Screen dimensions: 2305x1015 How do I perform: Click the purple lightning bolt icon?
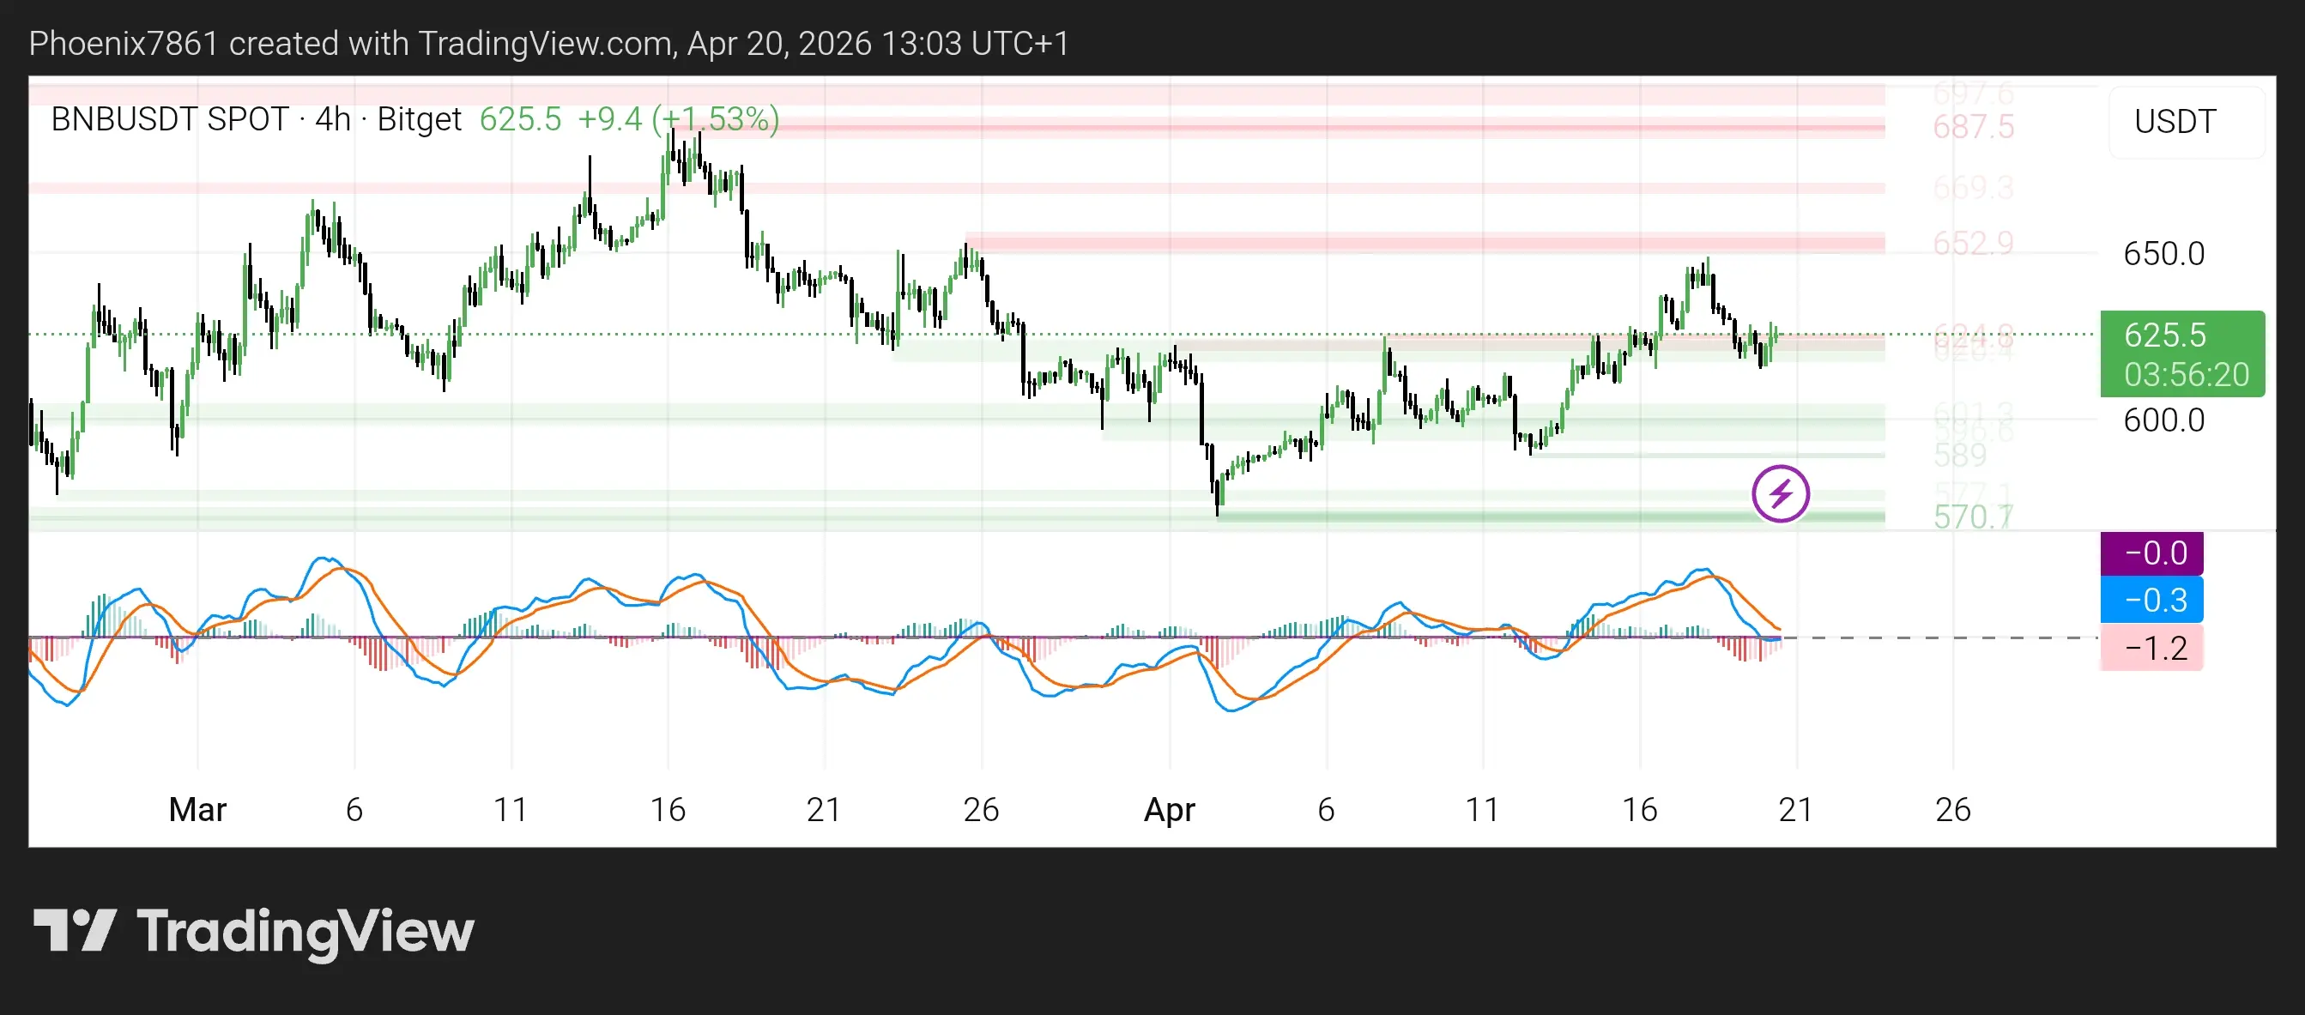point(1780,493)
